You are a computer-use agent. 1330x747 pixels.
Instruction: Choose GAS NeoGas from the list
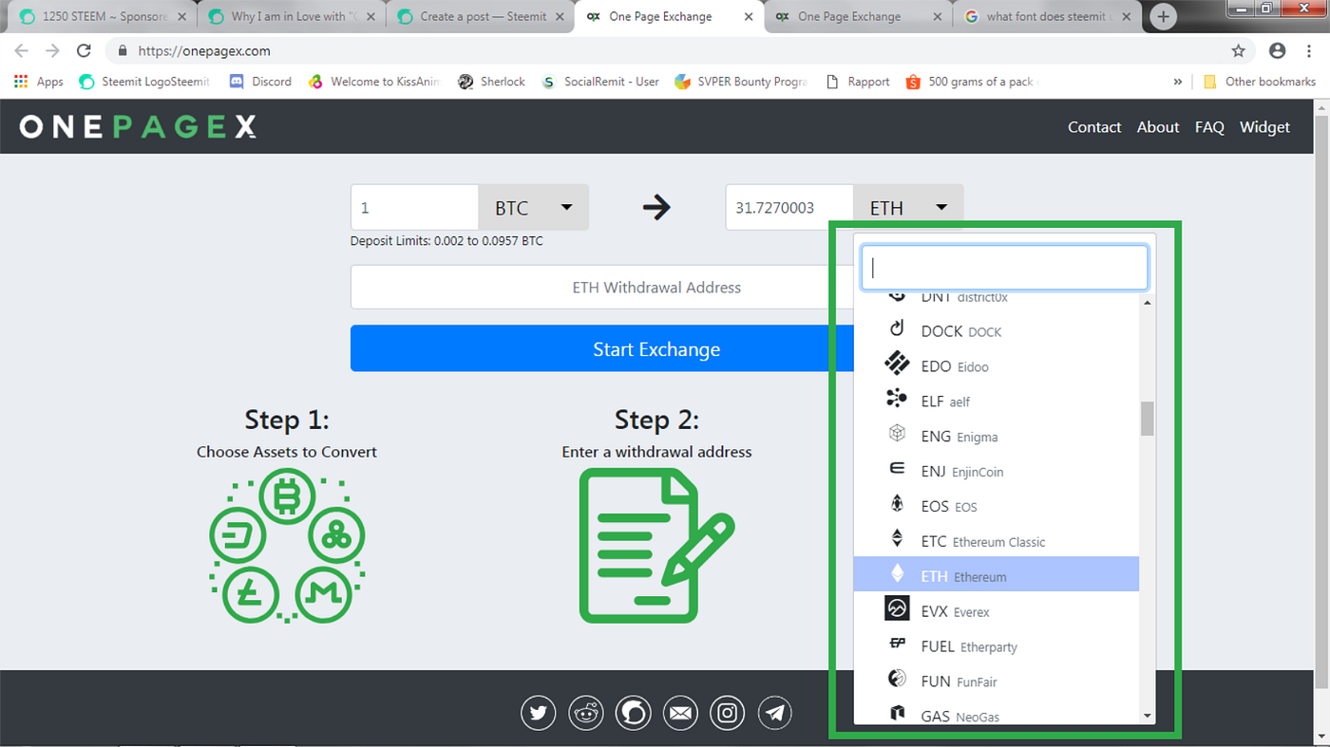click(997, 715)
